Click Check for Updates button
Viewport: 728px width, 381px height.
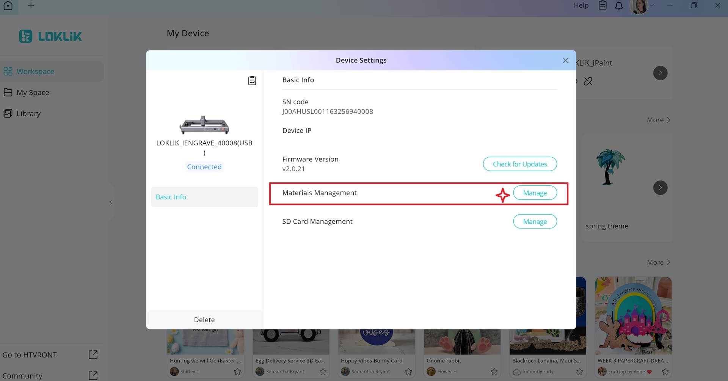519,164
